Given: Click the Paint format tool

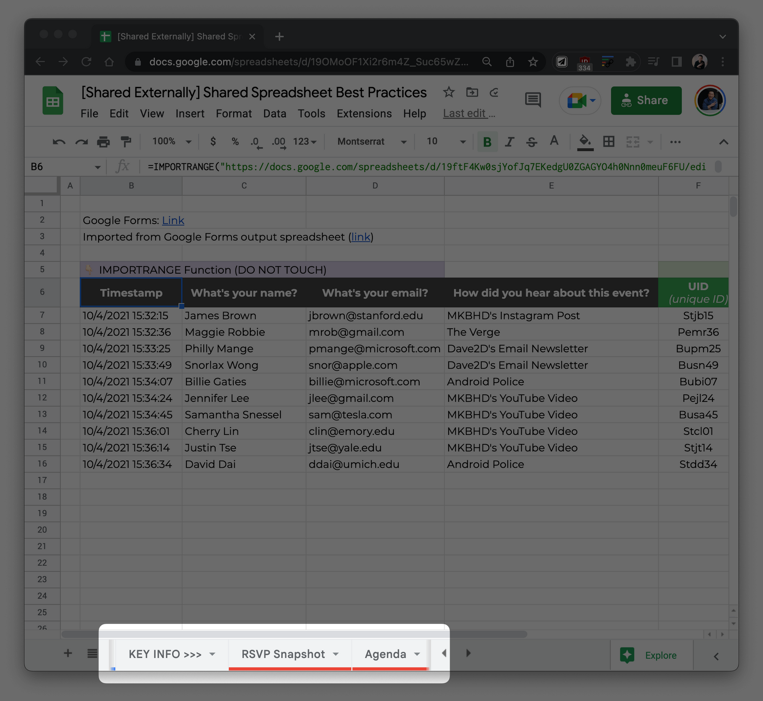Looking at the screenshot, I should [x=125, y=142].
